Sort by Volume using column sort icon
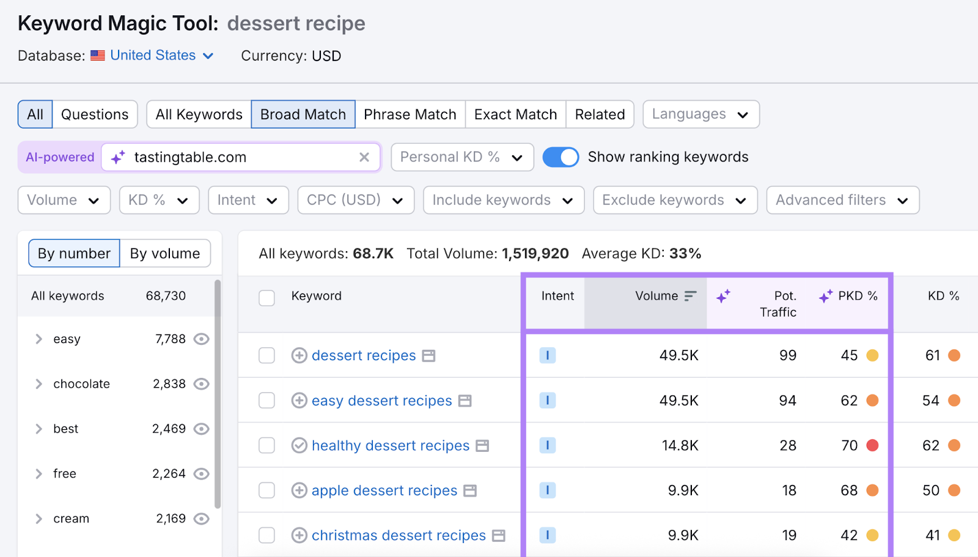The image size is (978, 557). coord(690,295)
